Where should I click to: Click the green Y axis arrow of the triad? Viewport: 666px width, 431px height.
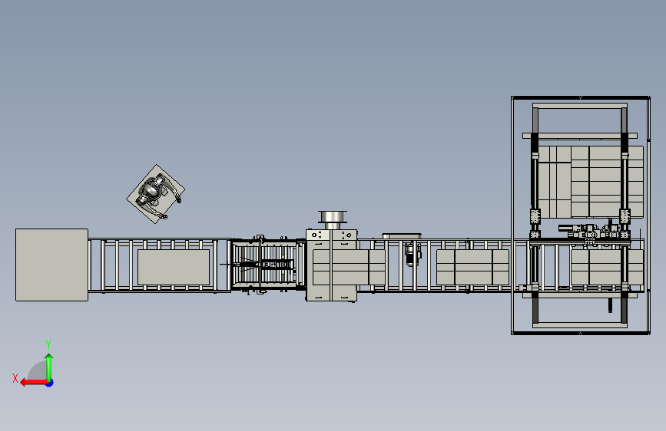tap(49, 367)
